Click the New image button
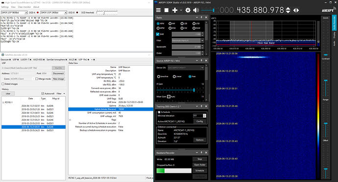 pyautogui.click(x=58, y=79)
